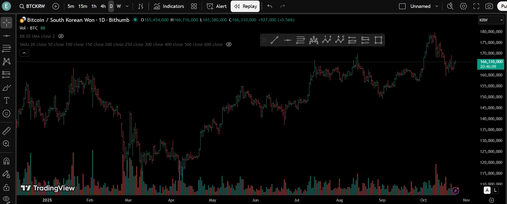Open the Fibonacci retracement tool
The width and height of the screenshot is (507, 204).
point(7,48)
